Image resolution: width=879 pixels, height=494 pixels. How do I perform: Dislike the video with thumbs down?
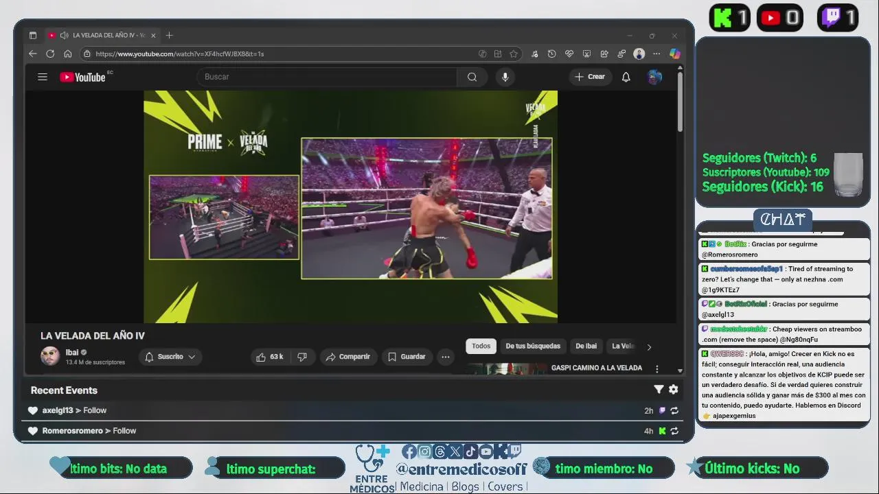coord(302,357)
